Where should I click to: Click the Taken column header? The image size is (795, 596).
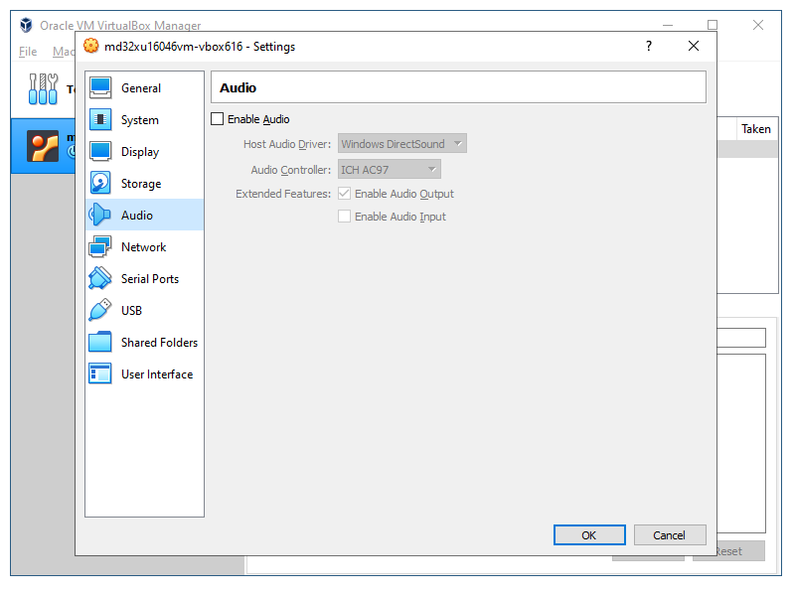pyautogui.click(x=755, y=129)
